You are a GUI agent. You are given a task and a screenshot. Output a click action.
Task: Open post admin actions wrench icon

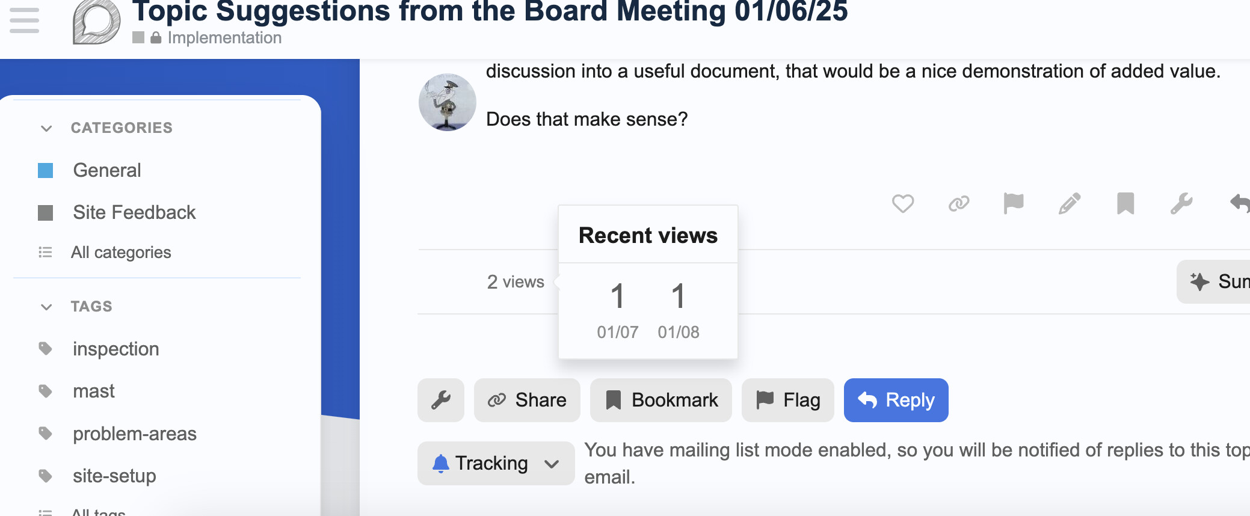tap(1181, 204)
